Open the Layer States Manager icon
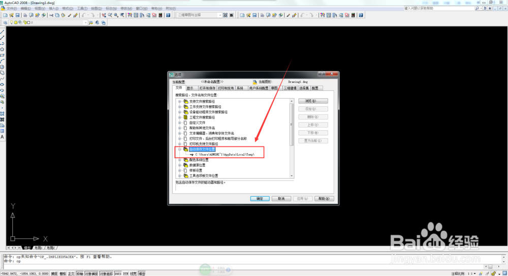Image resolution: width=508 pixels, height=276 pixels. [x=103, y=23]
